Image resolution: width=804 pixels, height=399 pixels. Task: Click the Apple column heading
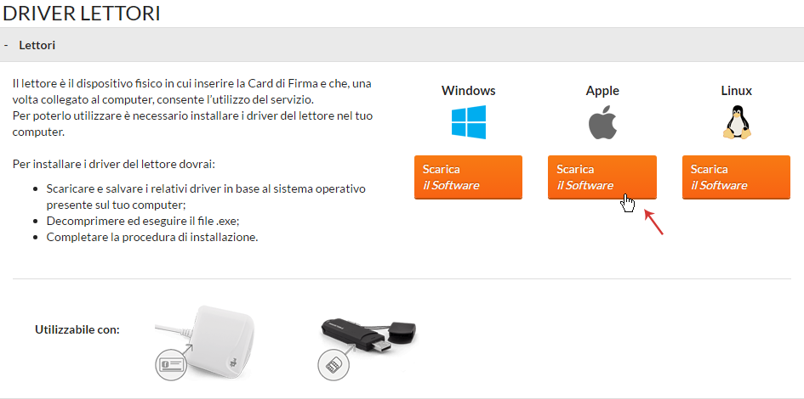tap(602, 91)
